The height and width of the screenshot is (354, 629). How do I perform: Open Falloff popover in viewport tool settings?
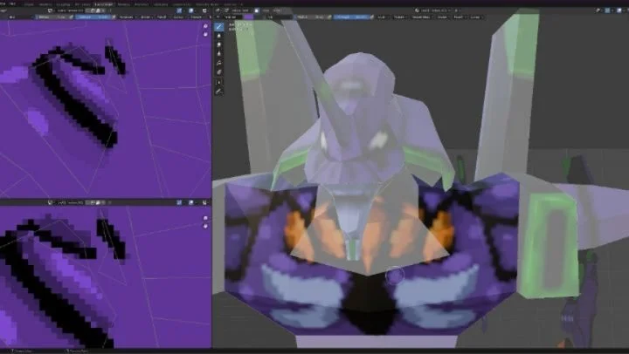pyautogui.click(x=459, y=17)
